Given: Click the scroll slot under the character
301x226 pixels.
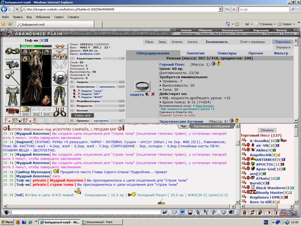Looking at the screenshot, I should [25, 109].
